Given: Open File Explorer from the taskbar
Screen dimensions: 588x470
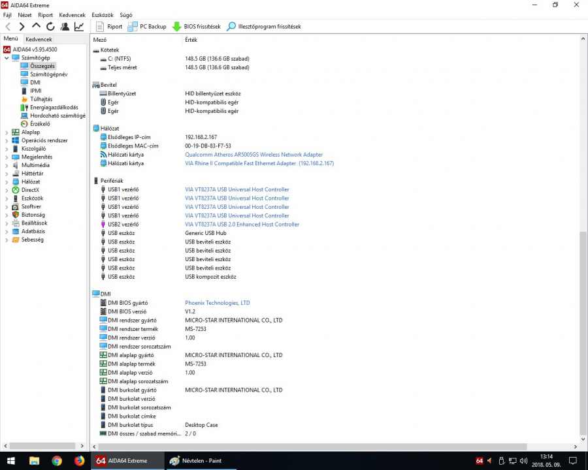Looking at the screenshot, I should [x=34, y=461].
